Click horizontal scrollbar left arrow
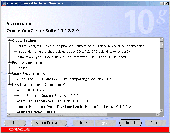The width and height of the screenshot is (170, 133). tap(9, 114)
